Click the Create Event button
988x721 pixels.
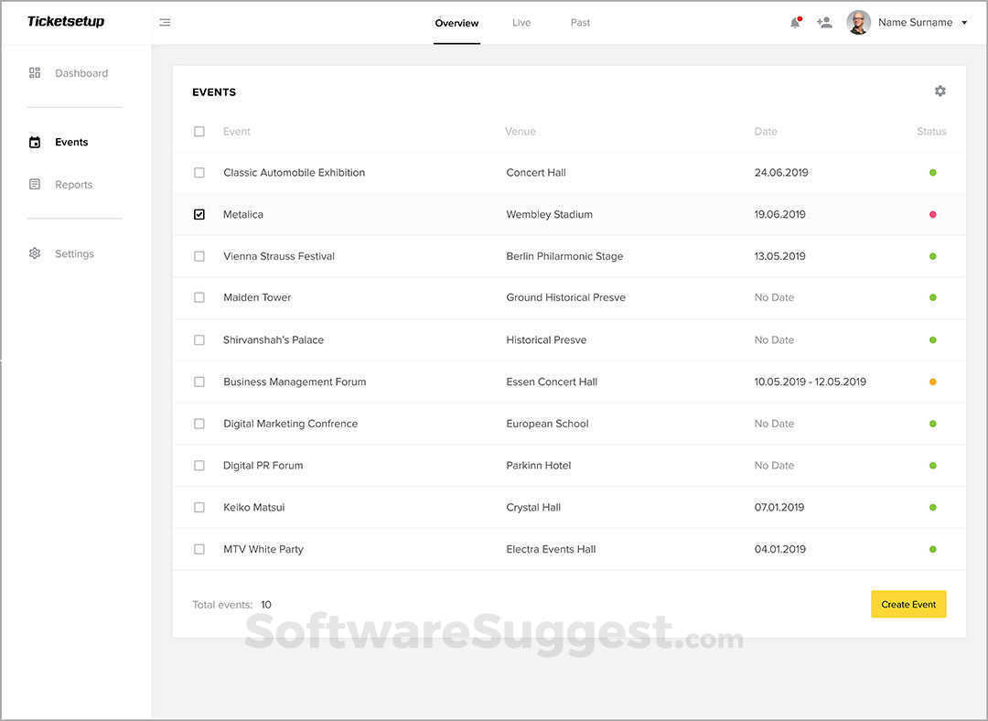tap(908, 605)
